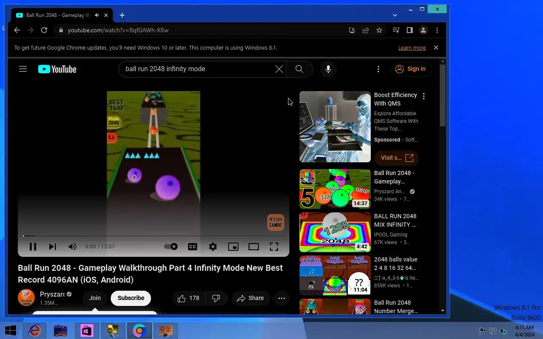543x339 pixels.
Task: Toggle closed captions
Action: (193, 247)
